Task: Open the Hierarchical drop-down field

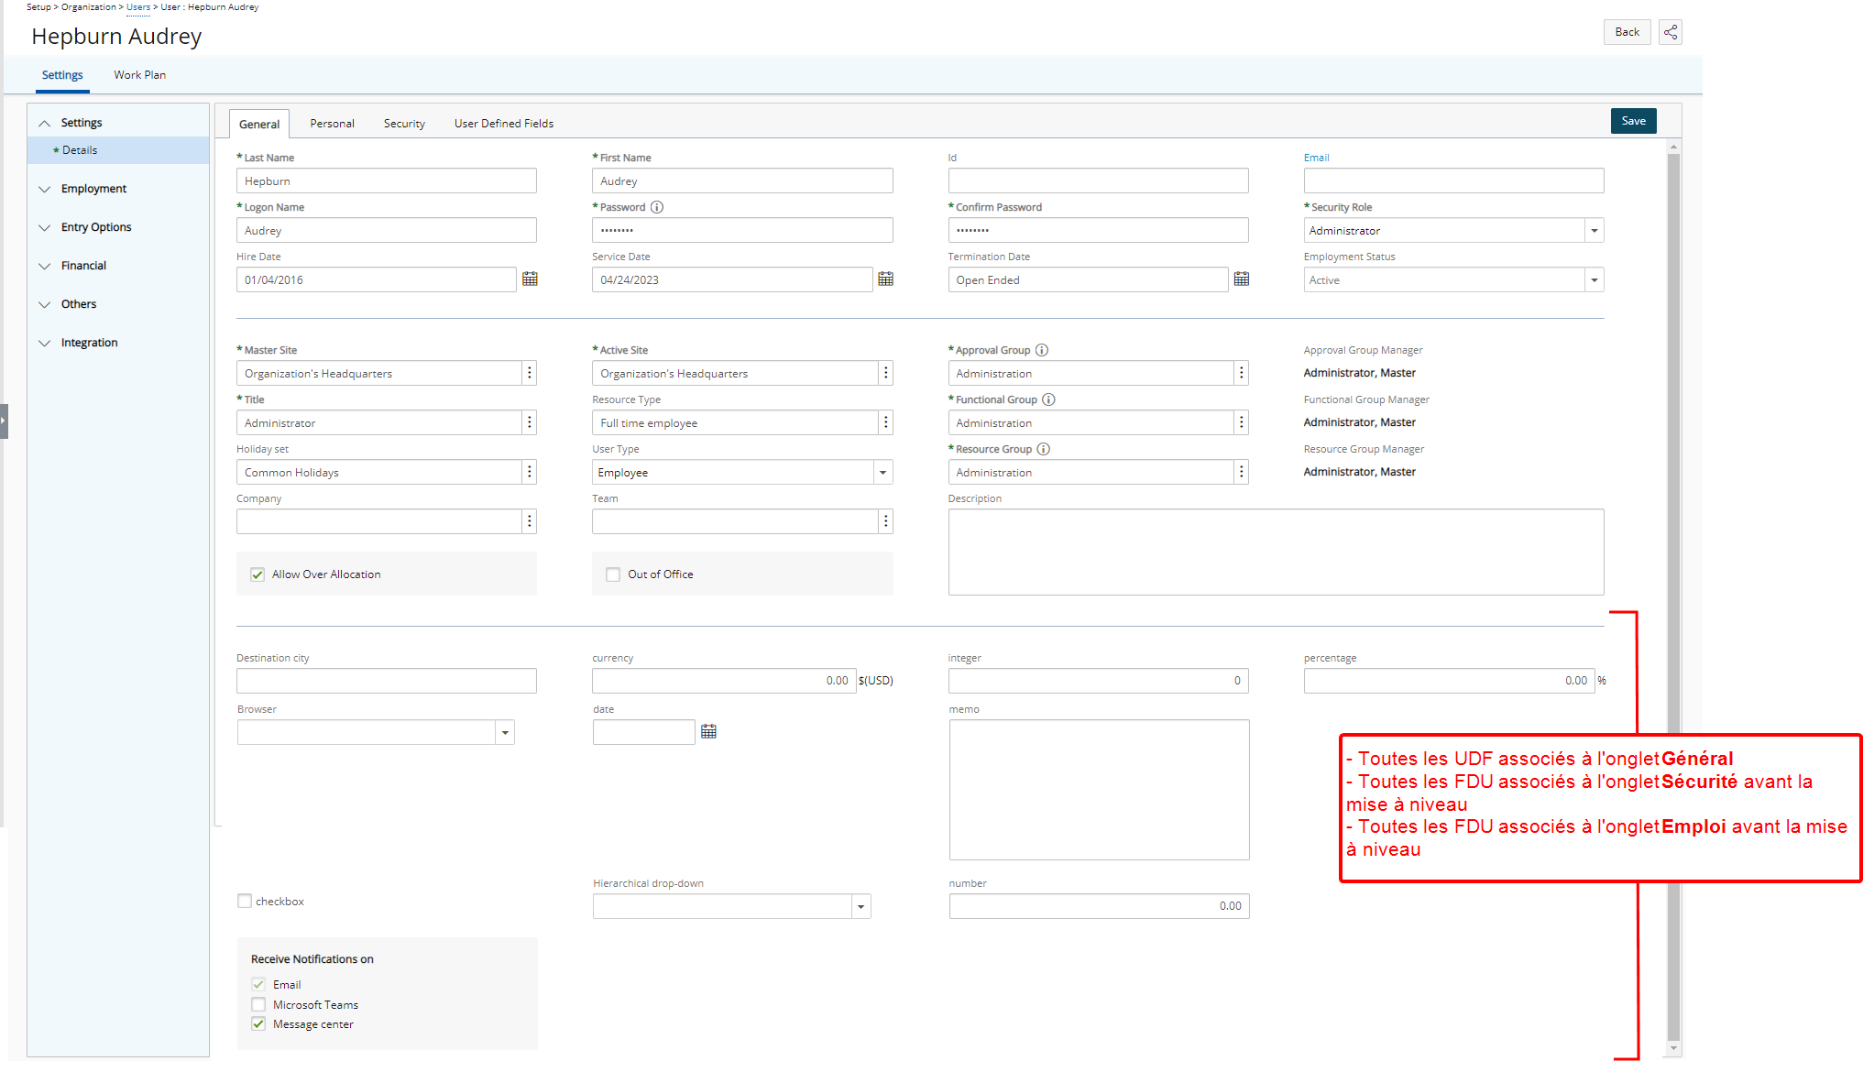Action: 860,906
